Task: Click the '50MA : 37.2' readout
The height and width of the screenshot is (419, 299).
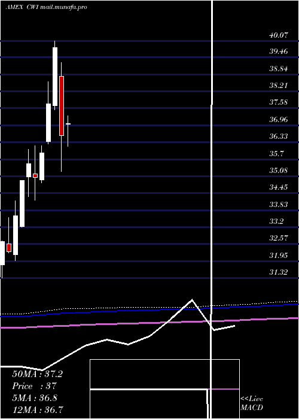Action: click(x=37, y=374)
